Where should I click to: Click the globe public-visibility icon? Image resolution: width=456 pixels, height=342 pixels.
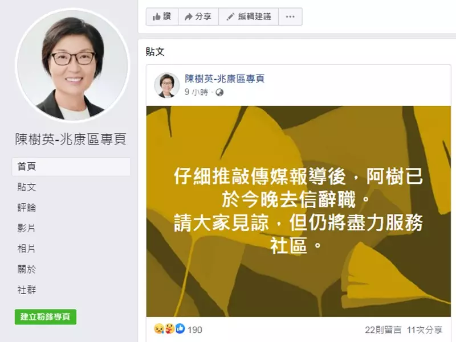219,92
